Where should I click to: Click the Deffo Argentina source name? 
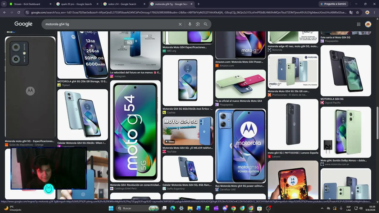tap(176, 188)
